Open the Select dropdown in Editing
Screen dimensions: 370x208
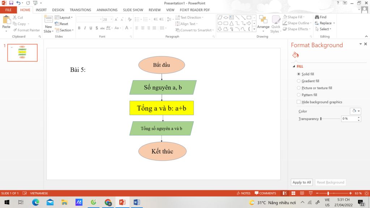[x=323, y=29]
